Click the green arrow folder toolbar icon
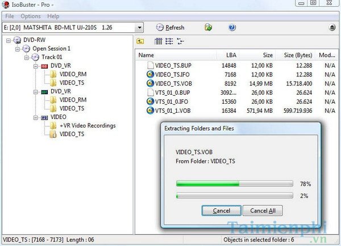341x246 pixels. pos(208,28)
